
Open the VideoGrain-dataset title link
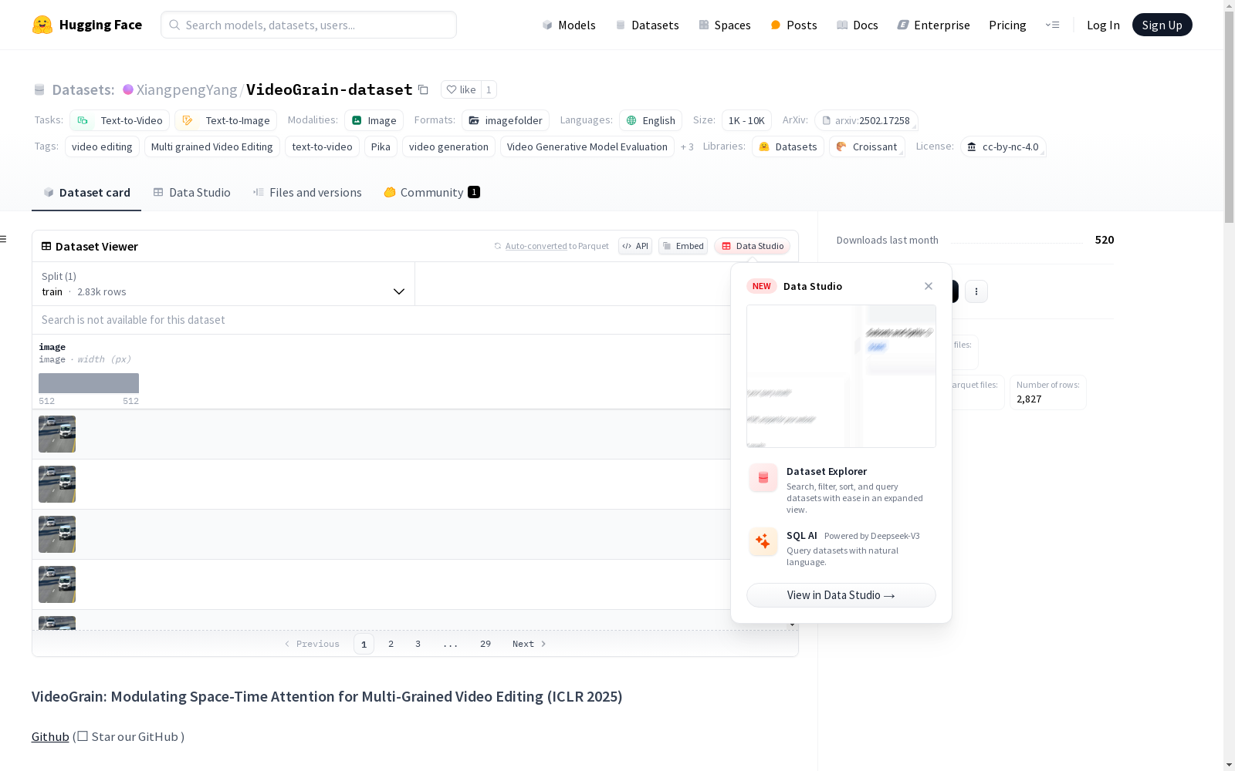tap(330, 89)
